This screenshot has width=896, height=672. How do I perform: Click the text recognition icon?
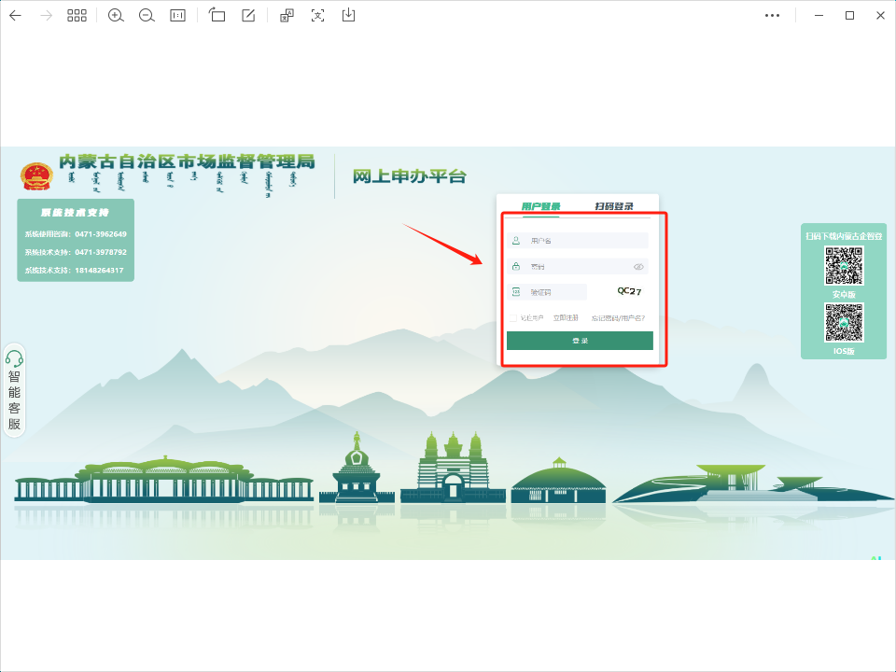pos(318,15)
